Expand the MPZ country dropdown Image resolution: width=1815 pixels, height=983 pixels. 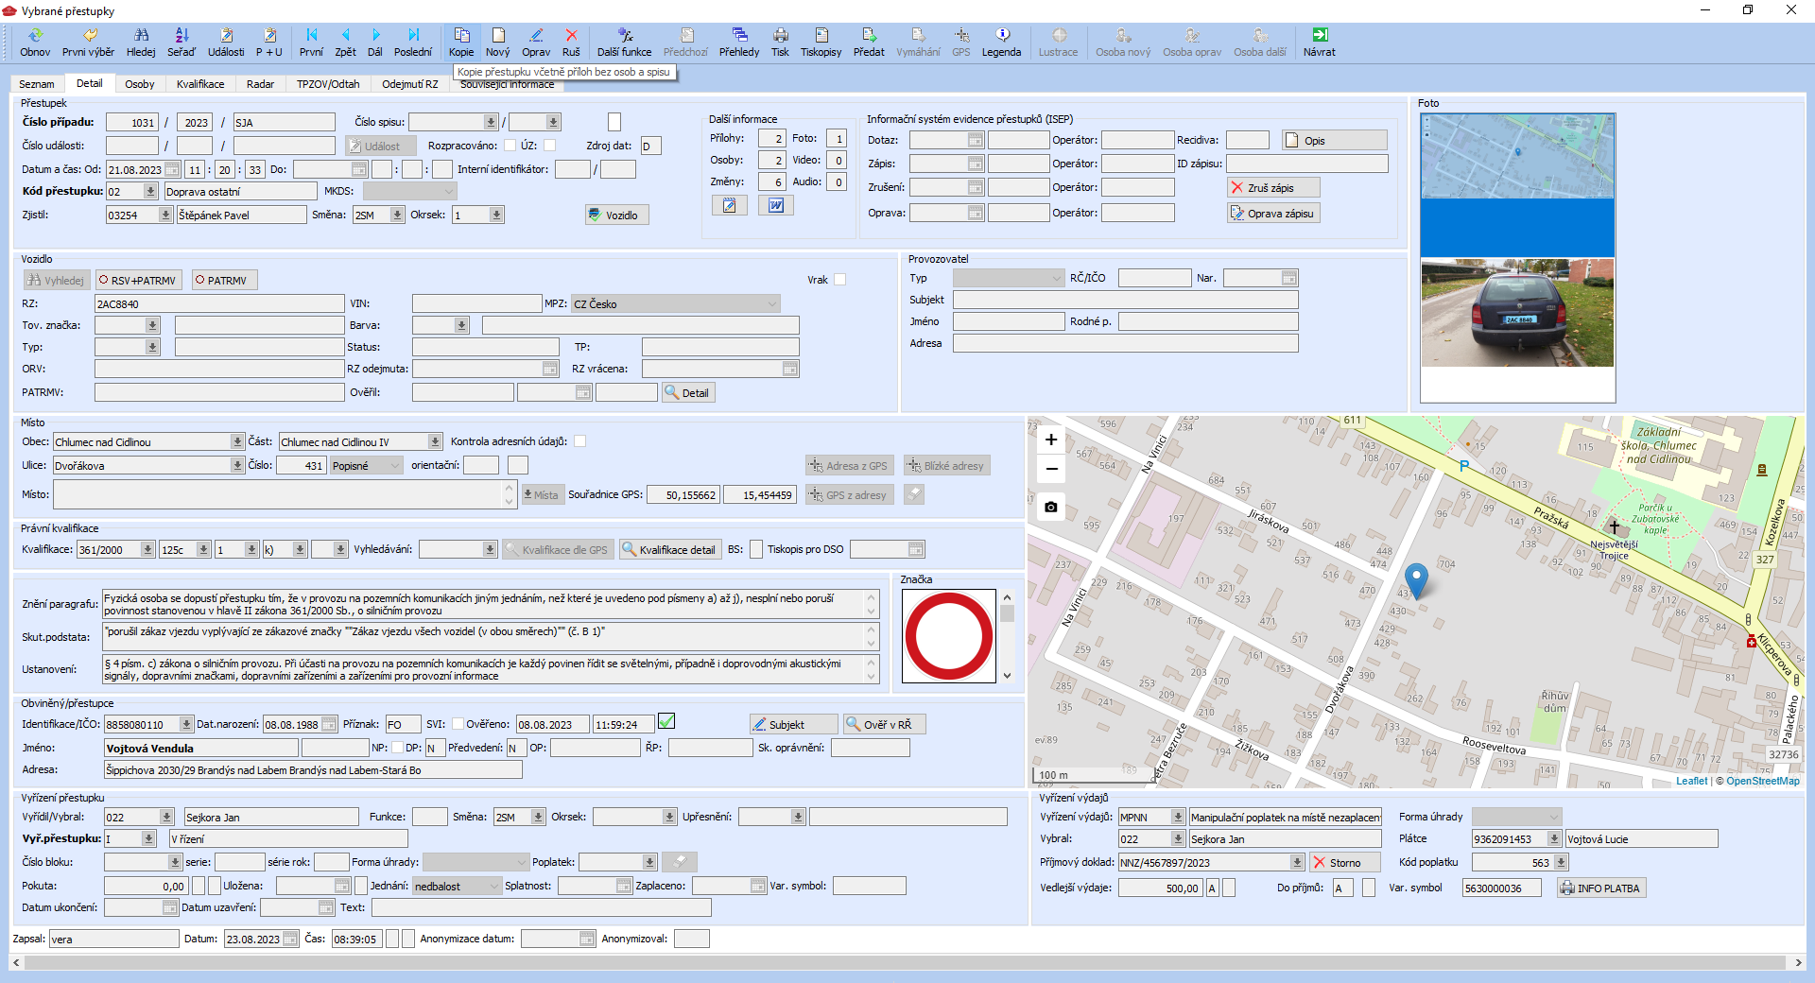771,303
